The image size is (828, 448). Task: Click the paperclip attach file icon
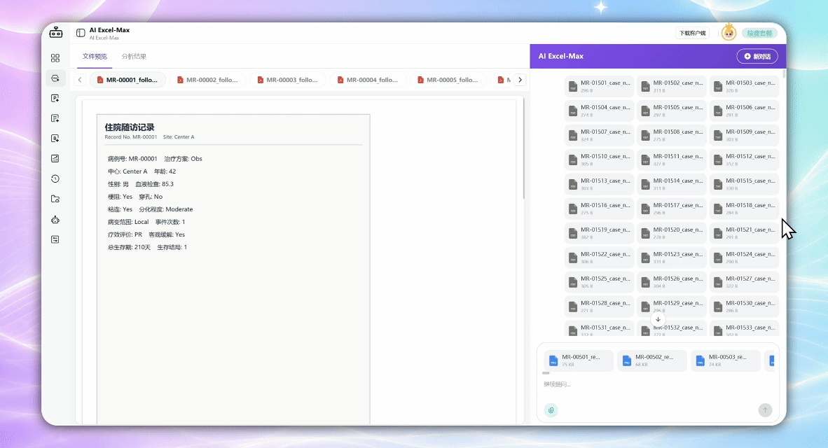click(551, 410)
